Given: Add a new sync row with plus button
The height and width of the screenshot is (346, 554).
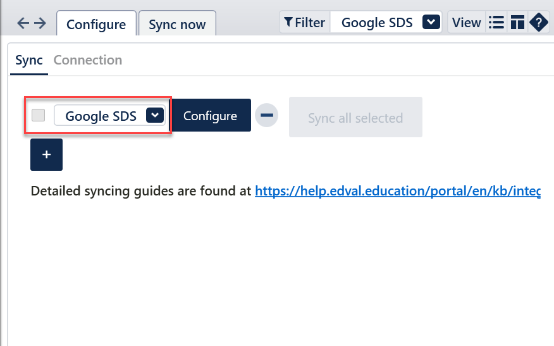Looking at the screenshot, I should pyautogui.click(x=46, y=154).
